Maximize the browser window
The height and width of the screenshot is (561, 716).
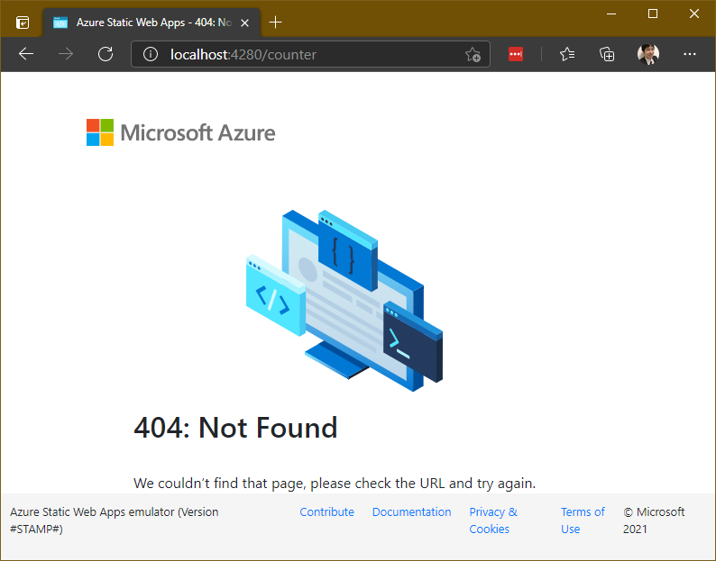click(x=653, y=14)
